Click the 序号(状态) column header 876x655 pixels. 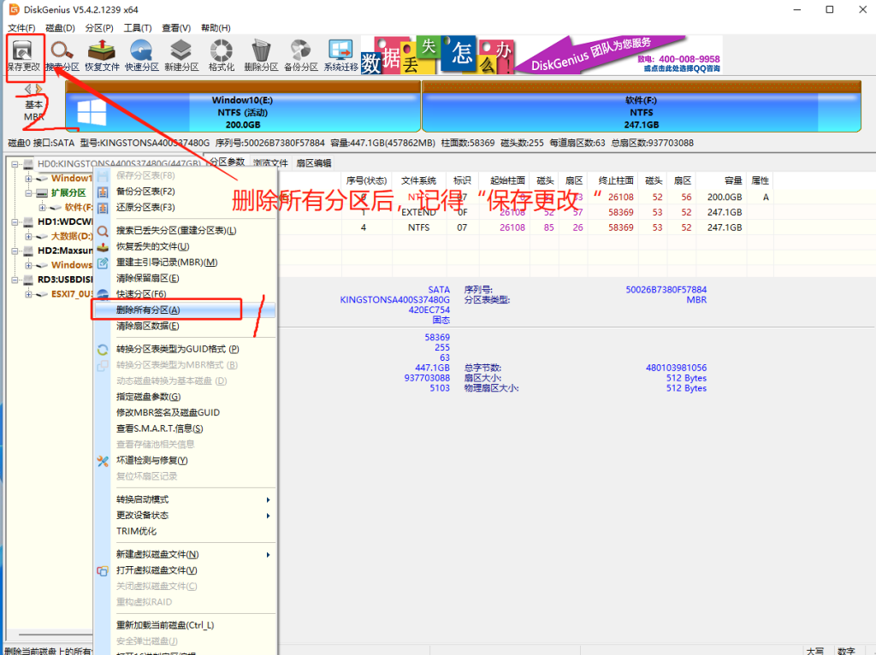point(366,180)
